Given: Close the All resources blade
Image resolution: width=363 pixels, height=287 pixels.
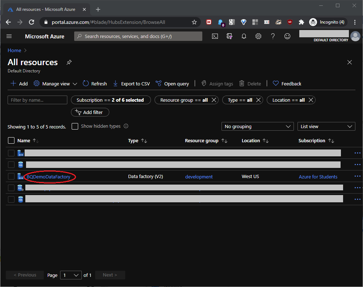Looking at the screenshot, I should (x=350, y=62).
